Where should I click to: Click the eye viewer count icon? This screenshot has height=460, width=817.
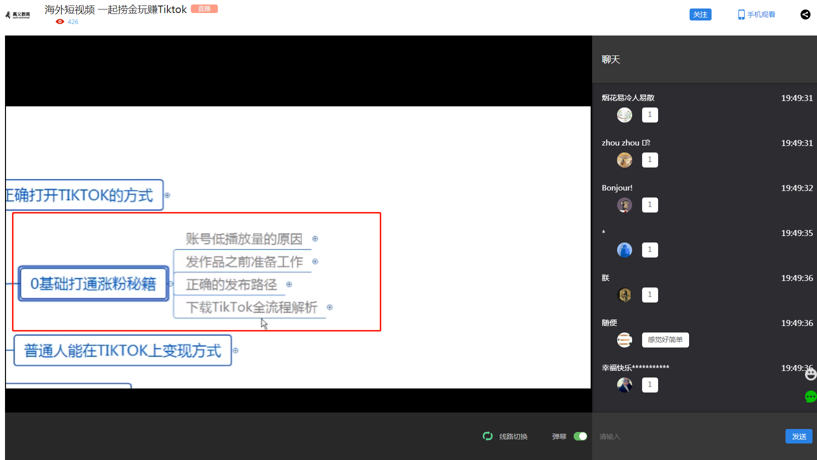click(60, 21)
